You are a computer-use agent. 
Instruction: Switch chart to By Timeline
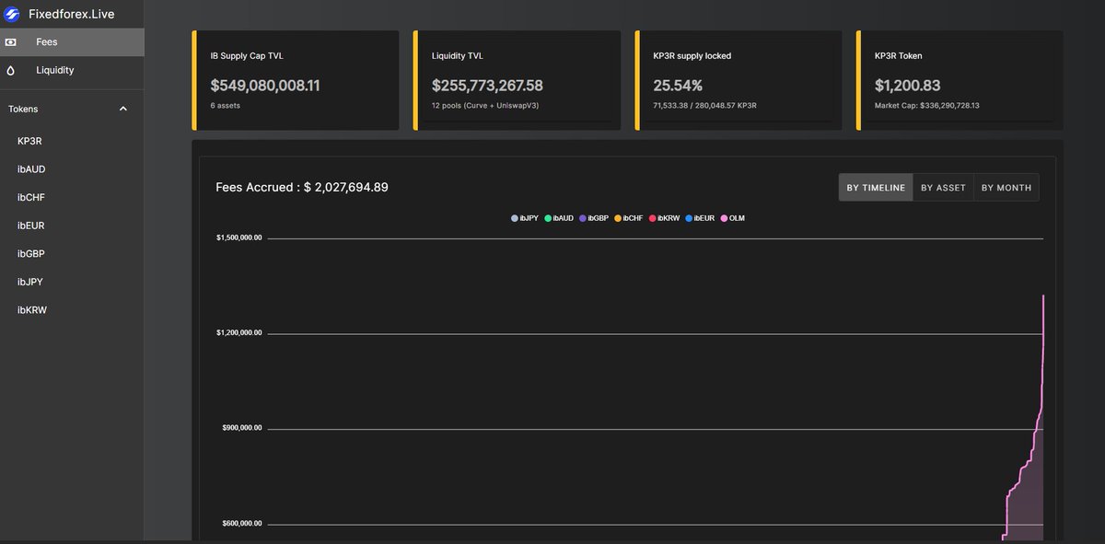876,187
